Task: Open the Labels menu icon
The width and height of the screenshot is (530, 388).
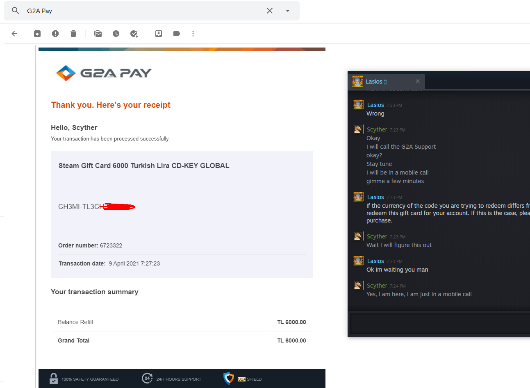Action: tap(177, 34)
